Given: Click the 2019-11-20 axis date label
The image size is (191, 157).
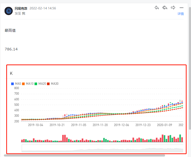Looking at the screenshot, I should pyautogui.click(x=100, y=125).
